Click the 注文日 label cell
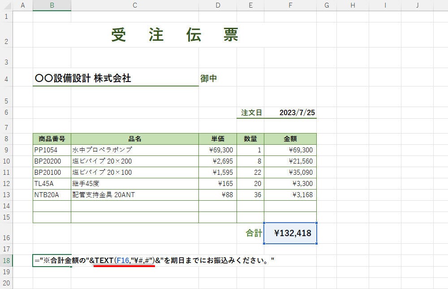The height and width of the screenshot is (289, 448). [250, 112]
